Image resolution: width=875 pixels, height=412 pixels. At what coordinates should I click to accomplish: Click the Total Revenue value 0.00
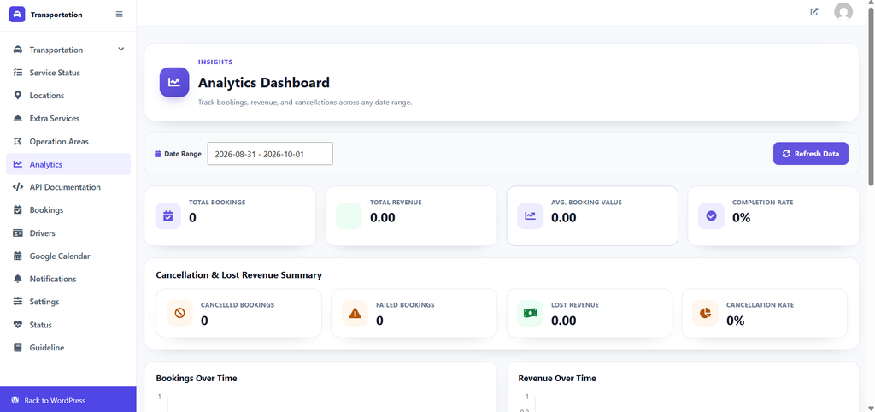coord(383,218)
